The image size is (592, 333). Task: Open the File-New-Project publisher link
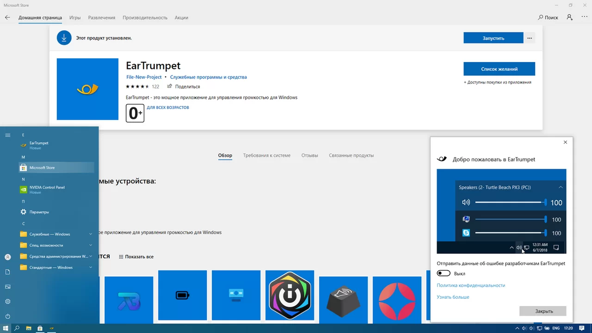coord(144,77)
